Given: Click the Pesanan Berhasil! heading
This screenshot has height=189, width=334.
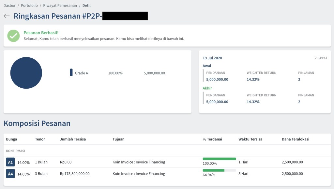Looking at the screenshot, I should [41, 33].
